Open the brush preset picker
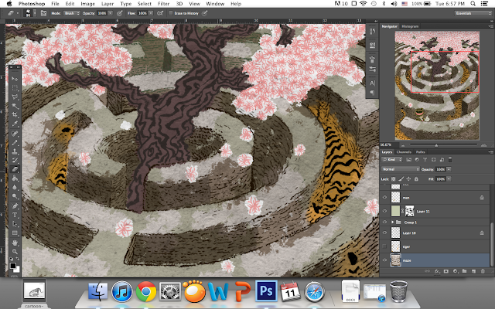Screen dimensions: 495x309 point(35,13)
